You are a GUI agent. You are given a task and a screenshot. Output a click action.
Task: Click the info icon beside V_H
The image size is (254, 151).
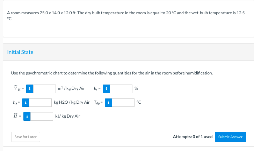[30, 89]
